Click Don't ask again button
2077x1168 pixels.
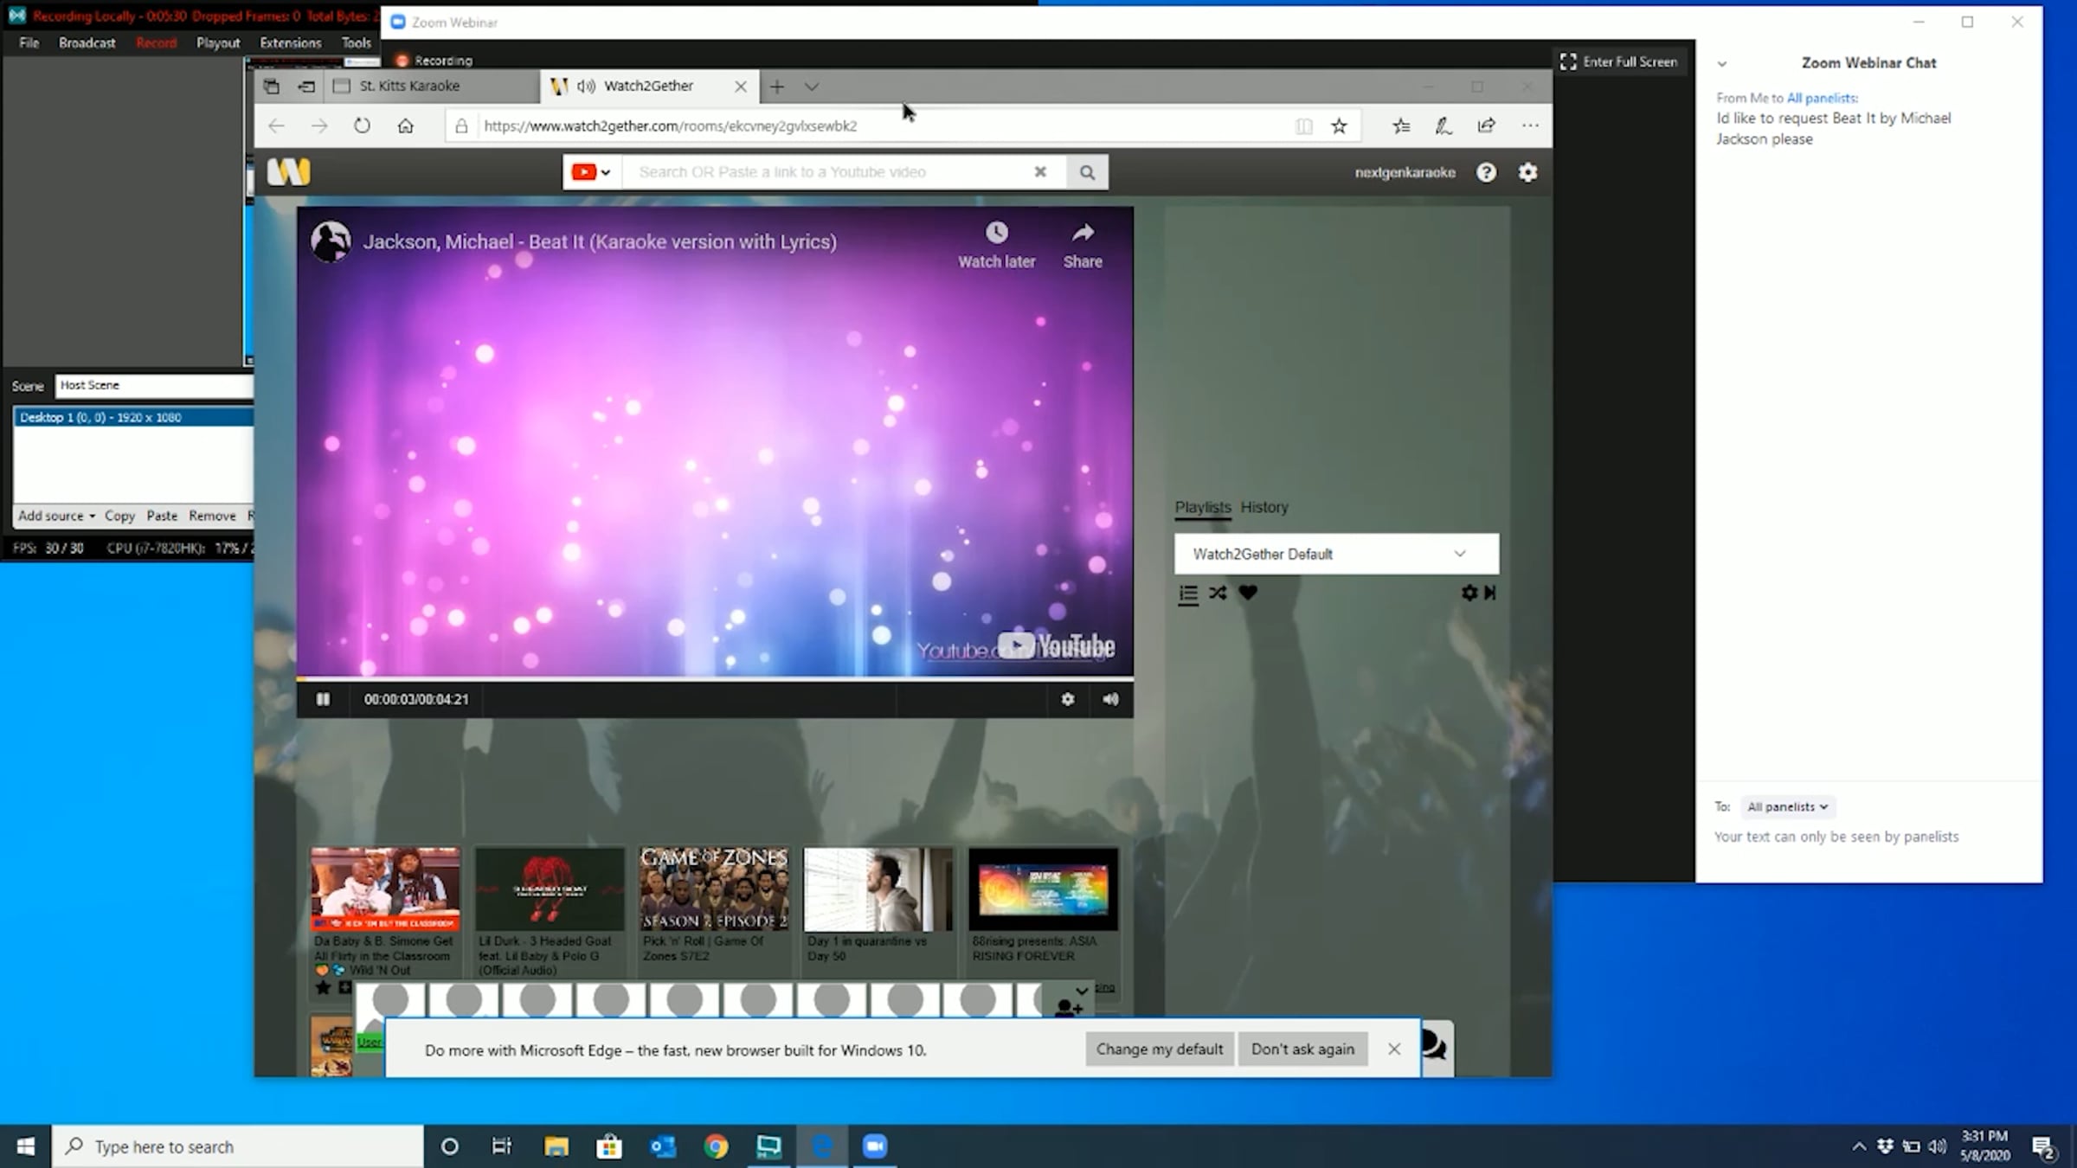tap(1302, 1049)
